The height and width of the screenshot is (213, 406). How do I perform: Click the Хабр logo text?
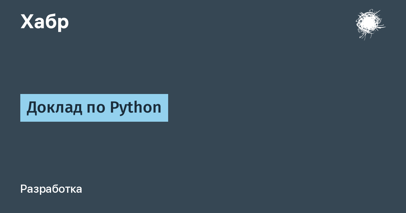click(x=45, y=22)
